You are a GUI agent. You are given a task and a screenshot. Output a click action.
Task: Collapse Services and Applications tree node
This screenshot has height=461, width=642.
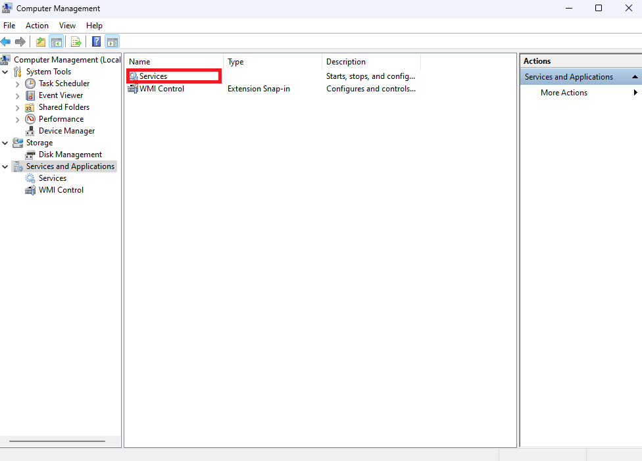click(5, 167)
